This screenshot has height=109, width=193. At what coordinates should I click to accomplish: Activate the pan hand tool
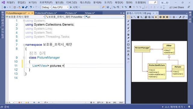[x=138, y=17]
